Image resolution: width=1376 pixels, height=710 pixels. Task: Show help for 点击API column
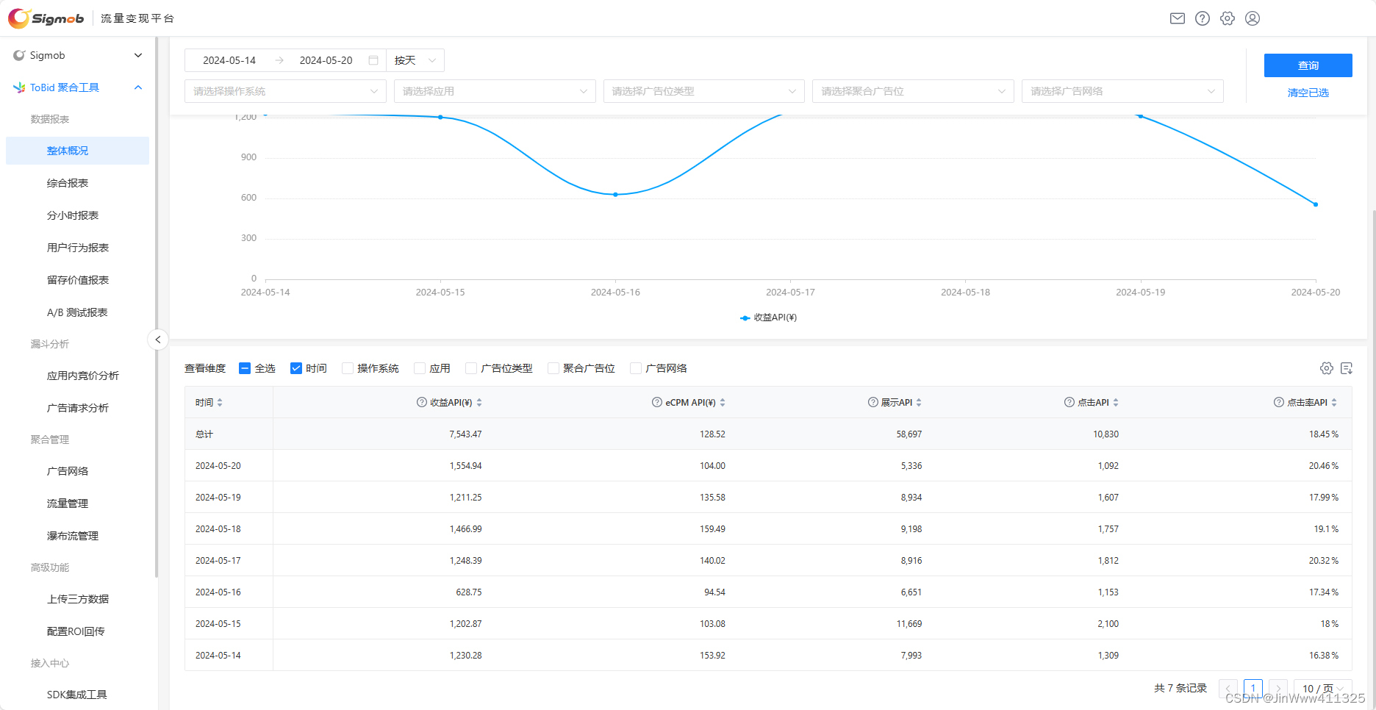[x=1069, y=402]
